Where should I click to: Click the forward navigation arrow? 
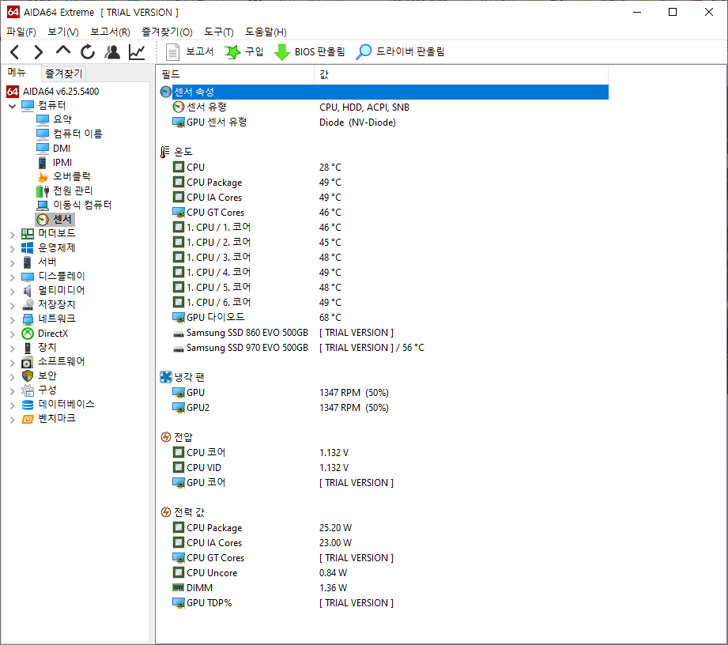(39, 52)
